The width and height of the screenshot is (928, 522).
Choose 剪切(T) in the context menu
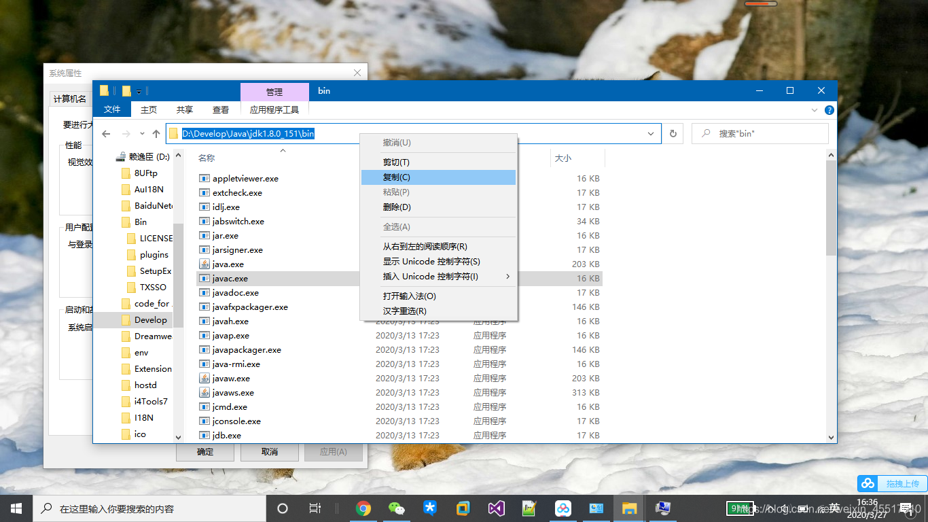pyautogui.click(x=438, y=162)
